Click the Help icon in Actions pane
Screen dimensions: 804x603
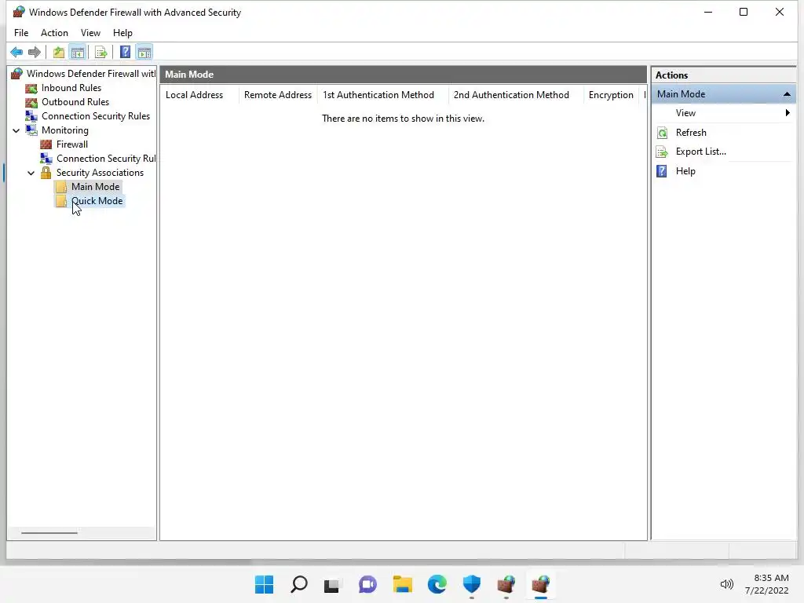pyautogui.click(x=662, y=171)
